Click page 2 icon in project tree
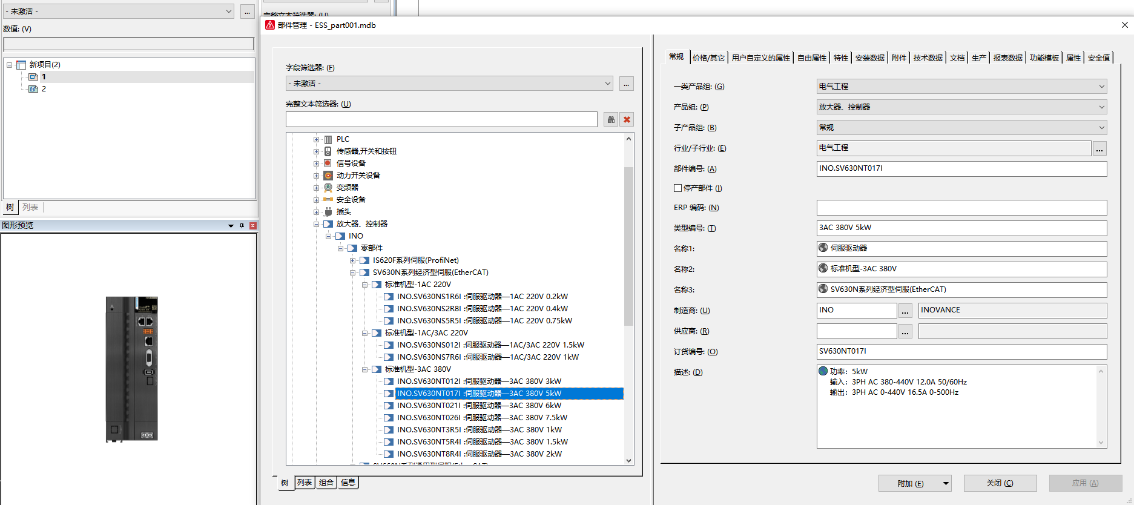This screenshot has width=1134, height=505. [33, 89]
